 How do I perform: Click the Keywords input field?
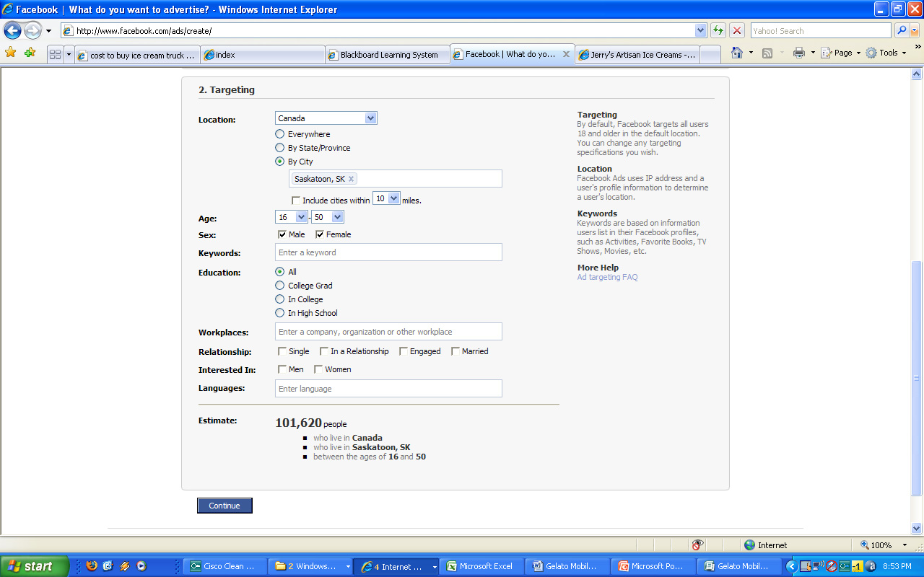388,252
